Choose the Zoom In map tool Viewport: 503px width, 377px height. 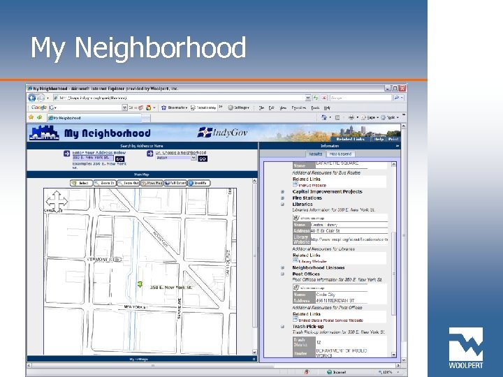tap(105, 183)
